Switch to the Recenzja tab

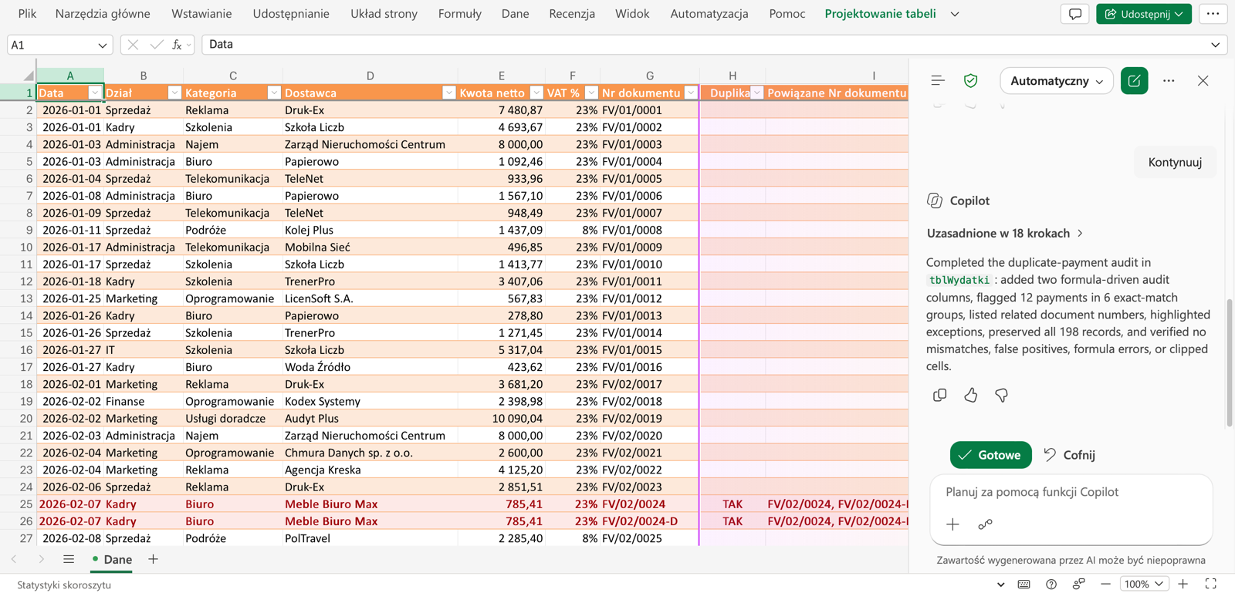(x=572, y=14)
